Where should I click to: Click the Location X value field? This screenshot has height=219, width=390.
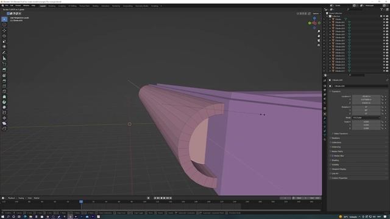[366, 96]
